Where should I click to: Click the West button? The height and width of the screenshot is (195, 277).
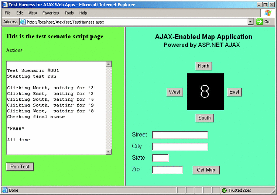click(x=175, y=92)
